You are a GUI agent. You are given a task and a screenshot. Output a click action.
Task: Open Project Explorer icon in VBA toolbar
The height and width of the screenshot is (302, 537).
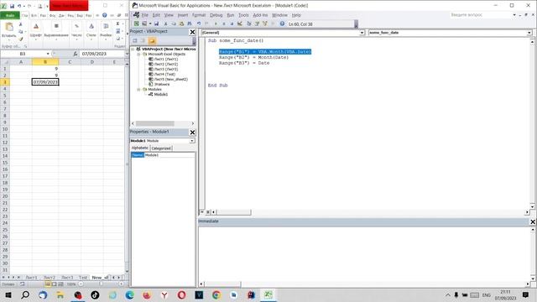[249, 23]
